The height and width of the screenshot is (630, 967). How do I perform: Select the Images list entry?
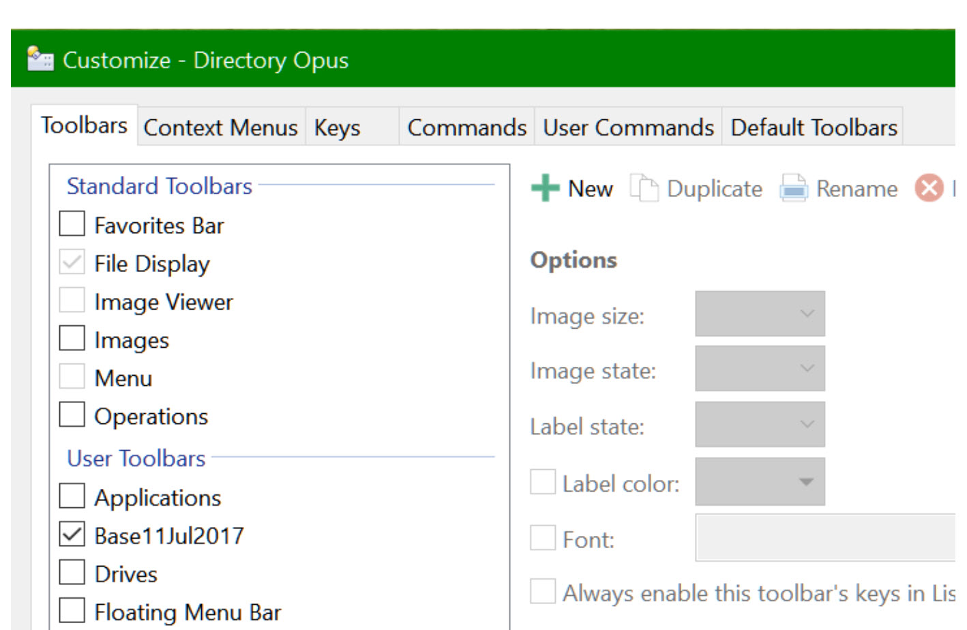point(132,340)
